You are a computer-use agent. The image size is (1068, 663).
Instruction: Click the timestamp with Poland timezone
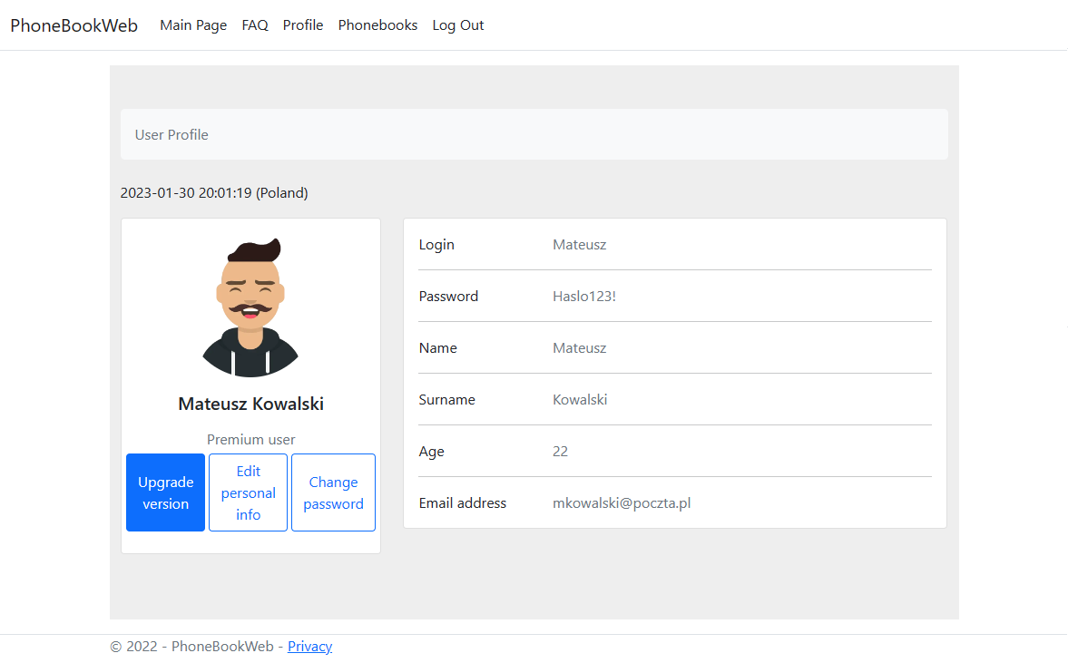214,192
